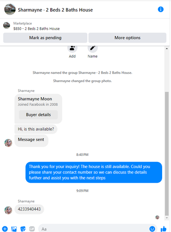The height and width of the screenshot is (232, 171).
Task: Open the GIF picker
Action: click(x=32, y=229)
